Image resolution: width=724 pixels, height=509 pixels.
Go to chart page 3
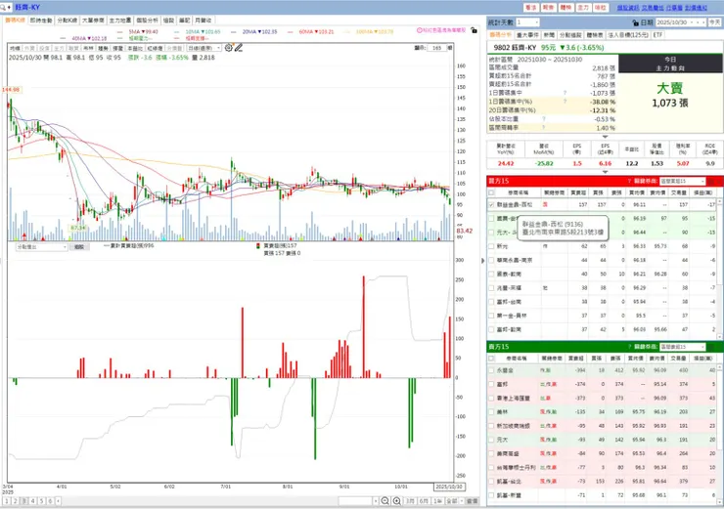click(24, 501)
